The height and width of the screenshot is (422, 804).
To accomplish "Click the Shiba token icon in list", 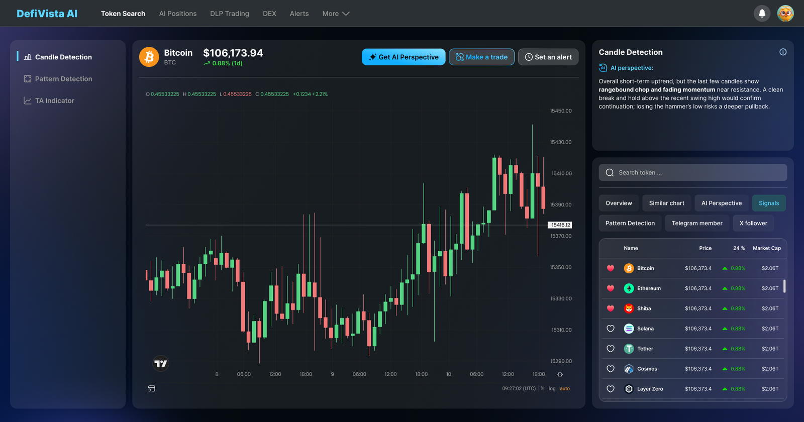I will click(x=629, y=308).
